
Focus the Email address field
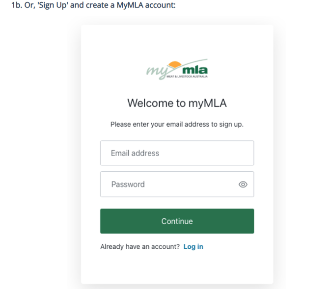tap(177, 153)
